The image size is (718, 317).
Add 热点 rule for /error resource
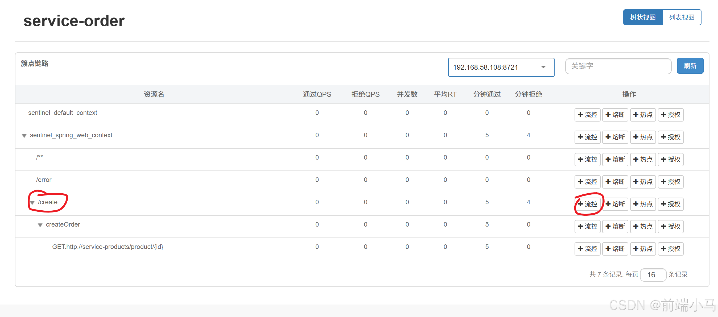(x=643, y=182)
